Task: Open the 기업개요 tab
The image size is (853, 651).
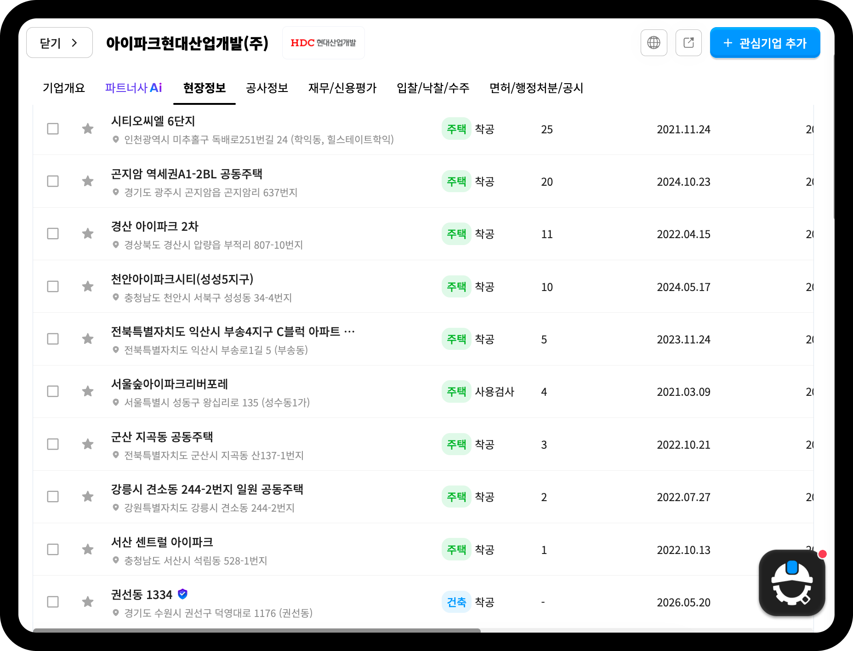Action: 64,88
